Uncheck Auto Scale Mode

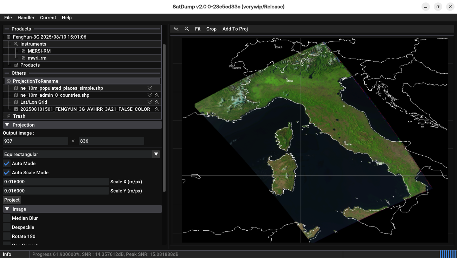(x=7, y=172)
